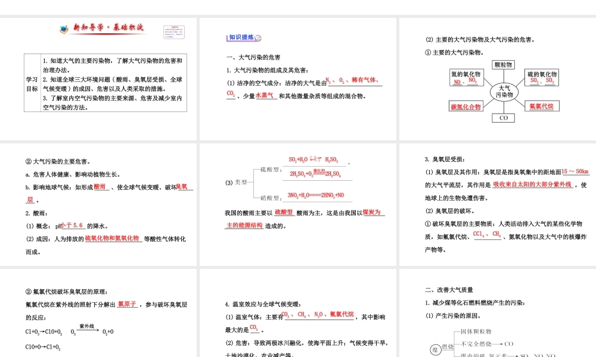The image size is (596, 357).
Task: Click the '(3) 类型' label
Action: tap(236, 183)
